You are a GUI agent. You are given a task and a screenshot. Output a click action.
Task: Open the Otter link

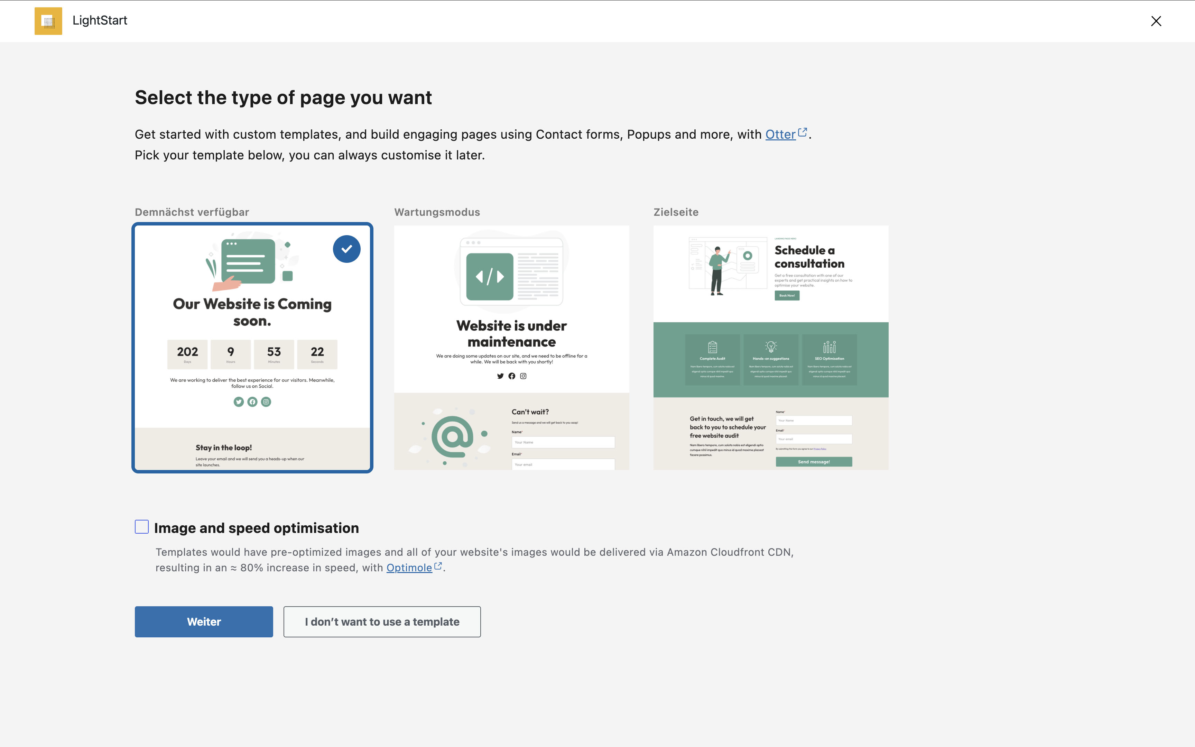tap(780, 135)
